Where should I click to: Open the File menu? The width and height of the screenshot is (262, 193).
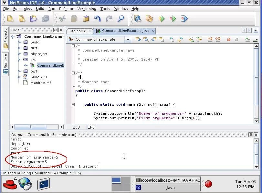(x=6, y=9)
